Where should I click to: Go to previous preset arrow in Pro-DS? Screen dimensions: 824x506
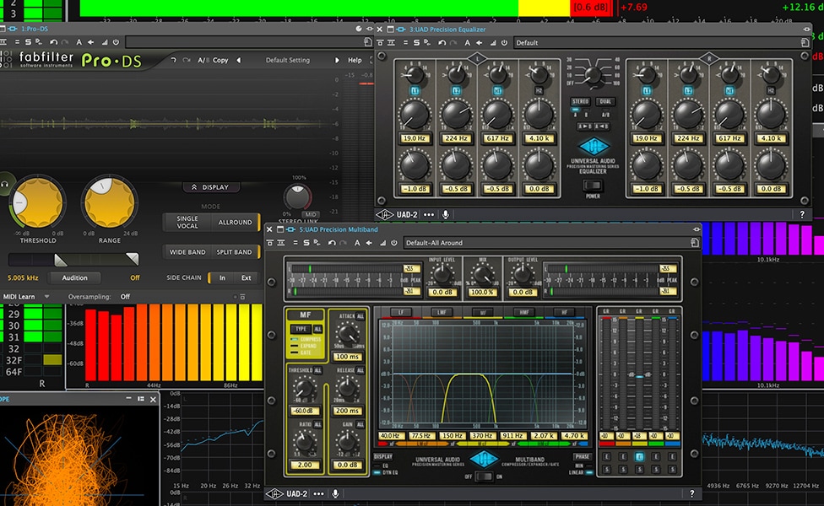click(239, 60)
